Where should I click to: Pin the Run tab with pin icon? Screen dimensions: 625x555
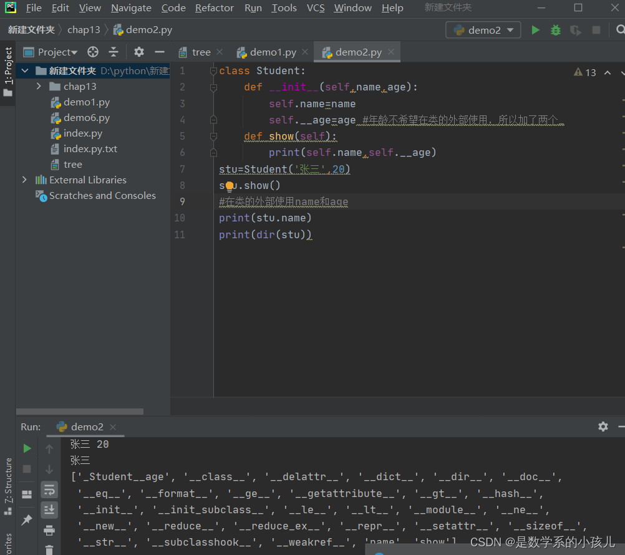(27, 519)
